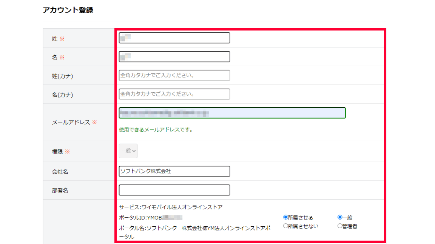
Task: Click the empty 部署名 input field
Action: 174,190
